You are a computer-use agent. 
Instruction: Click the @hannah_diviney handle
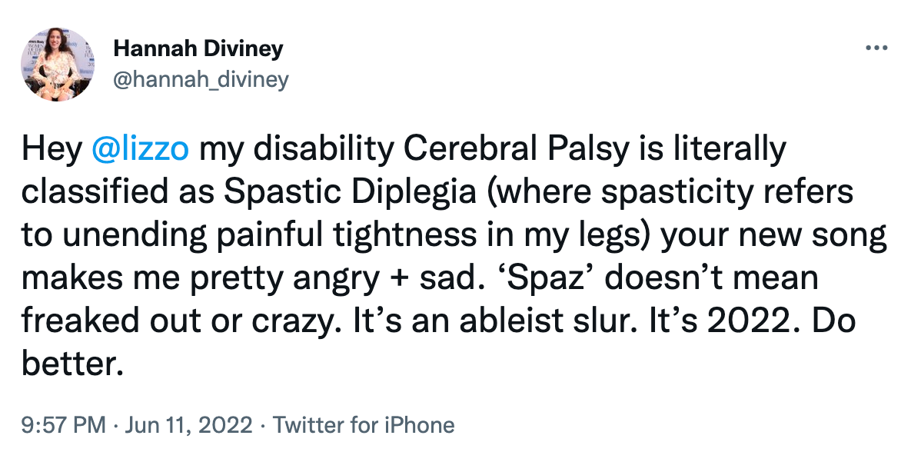coord(201,80)
